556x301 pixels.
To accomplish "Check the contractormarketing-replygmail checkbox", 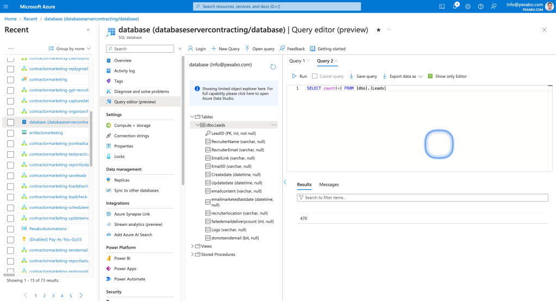I will tap(11, 69).
